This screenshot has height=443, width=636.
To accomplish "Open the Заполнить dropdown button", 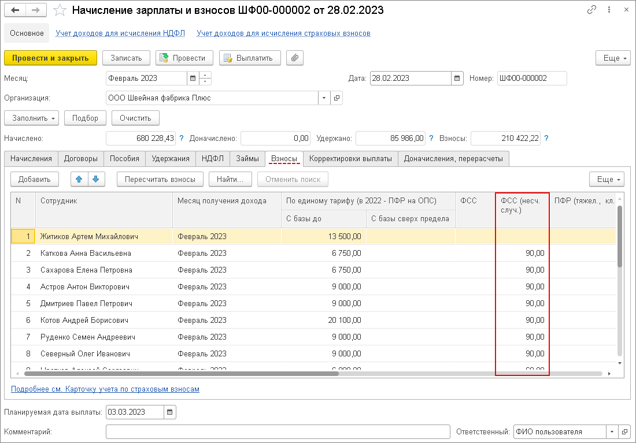I will click(32, 118).
